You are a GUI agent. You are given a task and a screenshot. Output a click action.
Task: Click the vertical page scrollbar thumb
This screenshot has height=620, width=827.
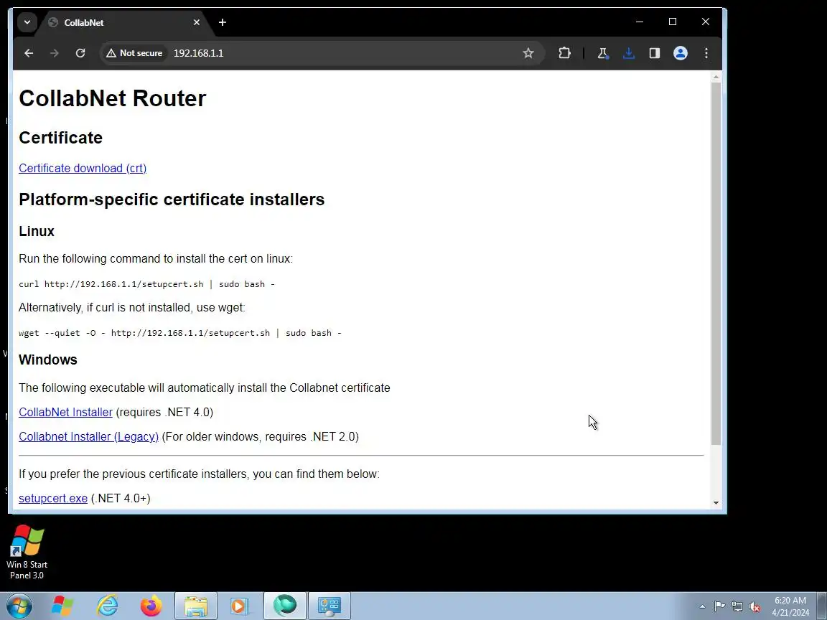[716, 263]
